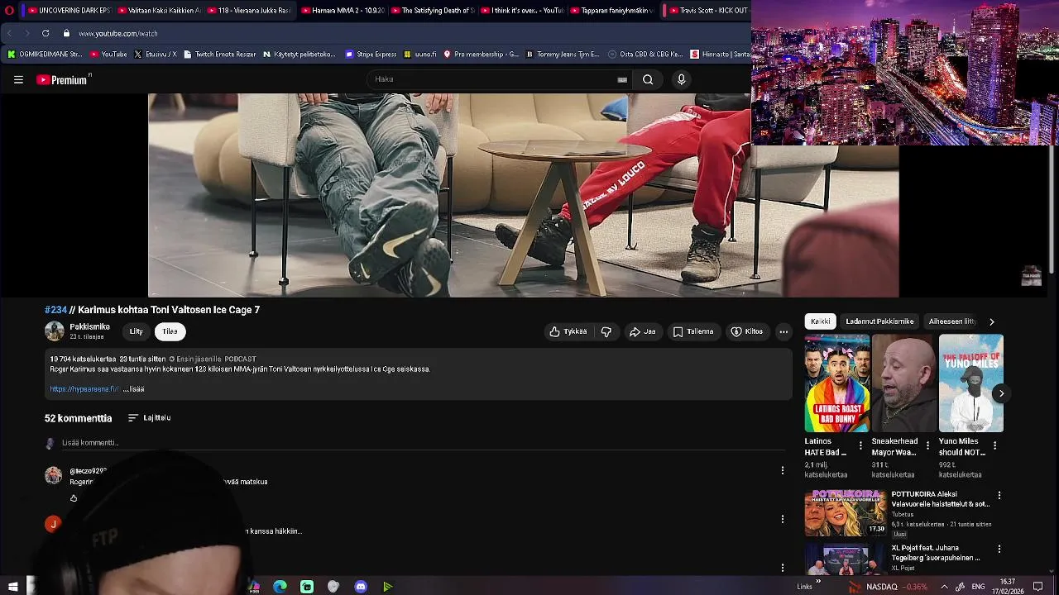
Task: Open the notification center icon
Action: [1038, 587]
